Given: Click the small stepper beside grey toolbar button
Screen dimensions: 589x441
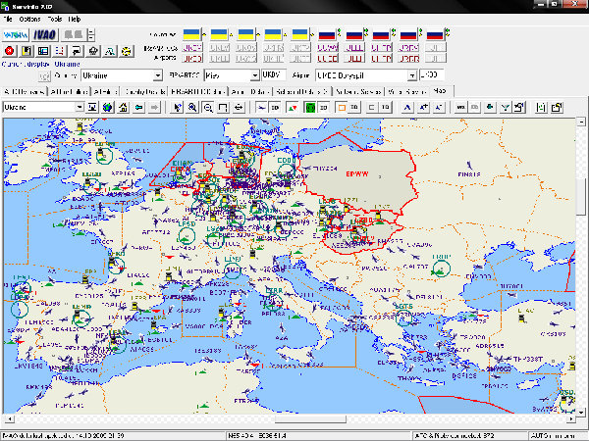Looking at the screenshot, I should click(x=91, y=35).
